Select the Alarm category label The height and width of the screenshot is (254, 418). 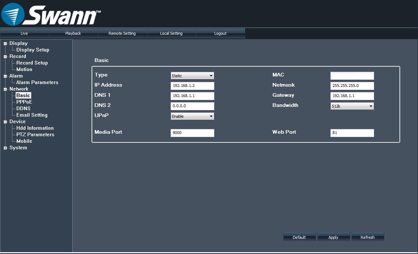(x=16, y=76)
